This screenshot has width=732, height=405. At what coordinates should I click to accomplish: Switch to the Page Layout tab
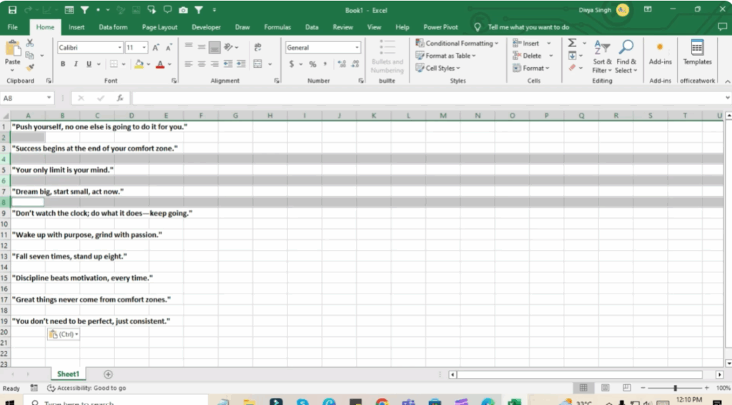click(159, 27)
